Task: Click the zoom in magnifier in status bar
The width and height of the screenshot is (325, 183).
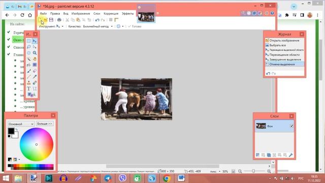Action: pyautogui.click(x=269, y=171)
